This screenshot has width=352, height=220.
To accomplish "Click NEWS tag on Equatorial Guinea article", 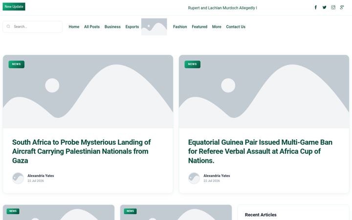I will pos(193,64).
